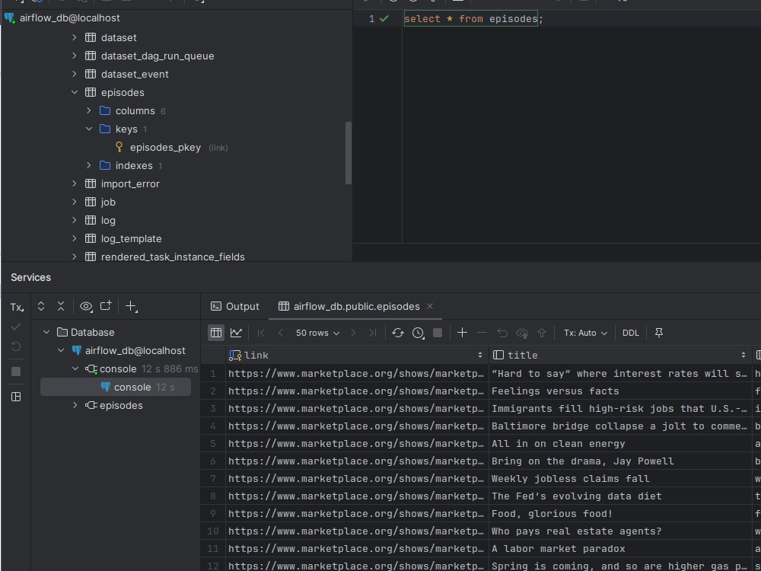This screenshot has height=571, width=761.
Task: Switch to chart view icon
Action: tap(237, 333)
